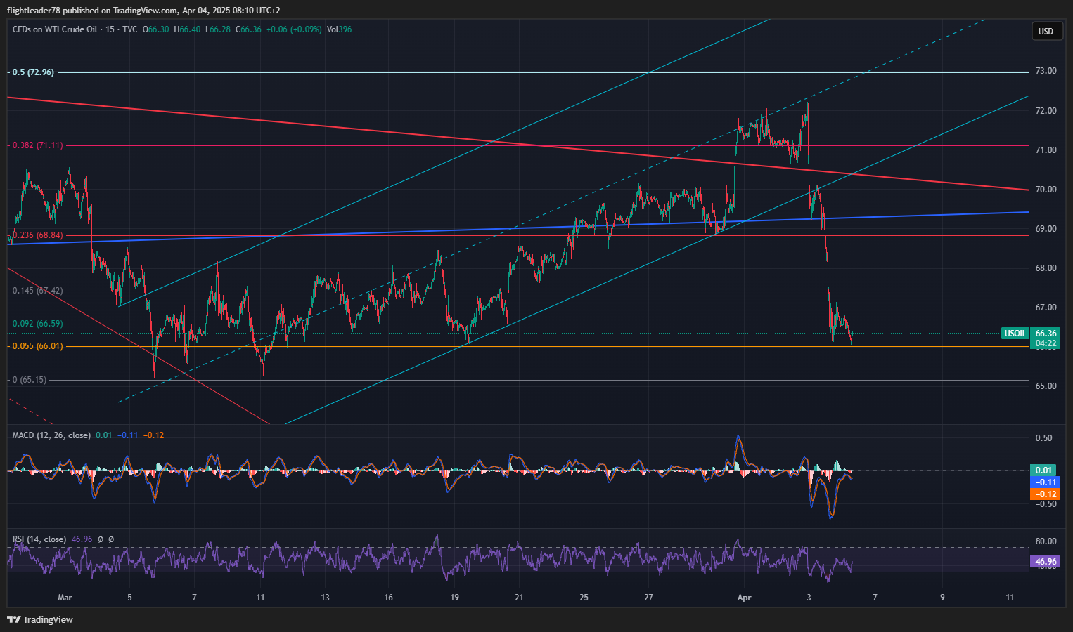Click the flightleader78 publisher name
This screenshot has width=1073, height=632.
(34, 11)
